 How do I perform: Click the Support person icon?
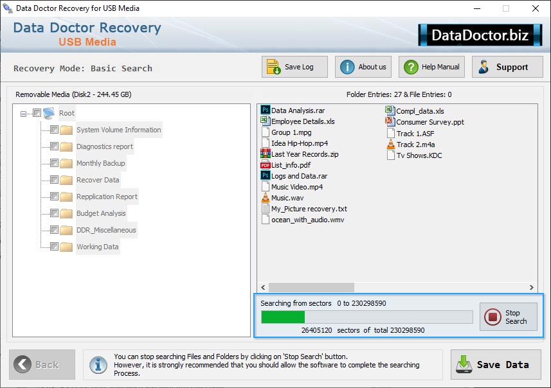click(483, 67)
